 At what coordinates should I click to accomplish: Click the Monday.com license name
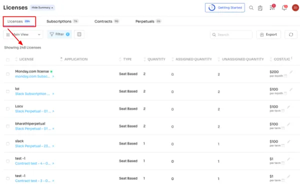coord(32,71)
